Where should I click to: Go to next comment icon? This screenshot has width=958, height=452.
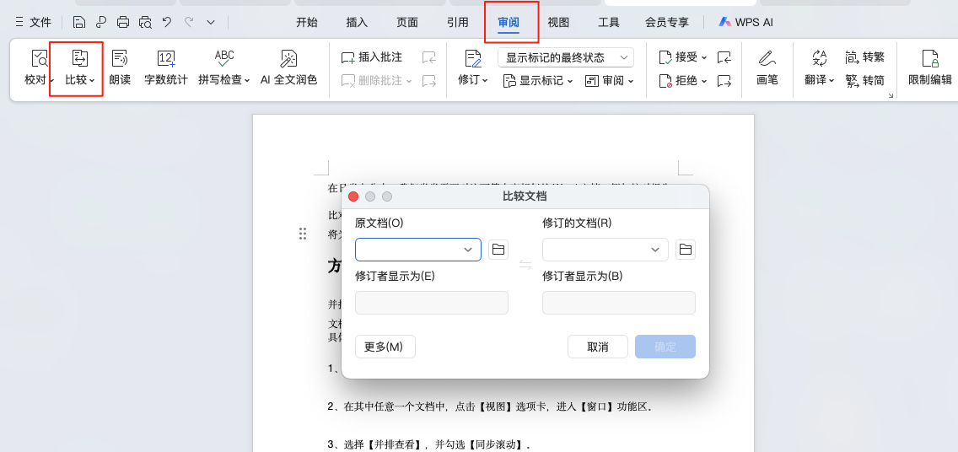coord(429,81)
